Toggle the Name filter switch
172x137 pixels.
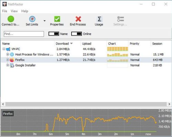click(x=54, y=34)
